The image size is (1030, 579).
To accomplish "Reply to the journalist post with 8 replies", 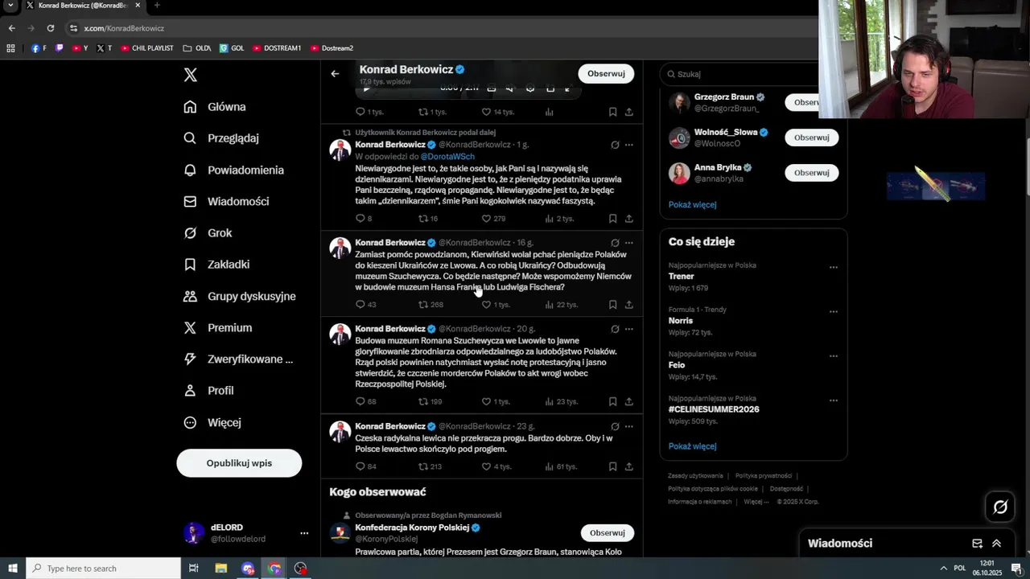I will pos(364,219).
